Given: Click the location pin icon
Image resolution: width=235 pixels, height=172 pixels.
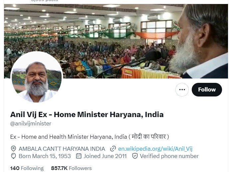Looking at the screenshot, I should click(x=14, y=149).
